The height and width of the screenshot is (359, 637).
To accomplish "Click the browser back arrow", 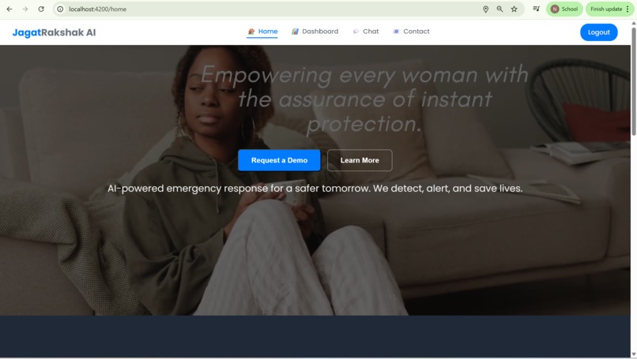I will 9,9.
